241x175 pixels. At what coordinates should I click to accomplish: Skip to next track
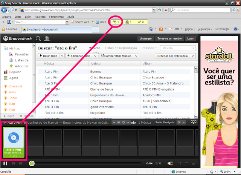(x=20, y=163)
